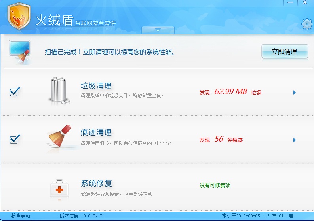Viewport: 314px width, 221px height.
Task: Open the top header dropdown tab
Action: pyautogui.click(x=158, y=30)
